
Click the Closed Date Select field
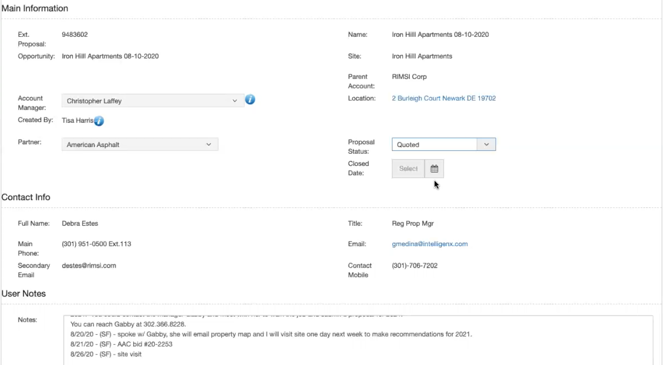click(408, 169)
